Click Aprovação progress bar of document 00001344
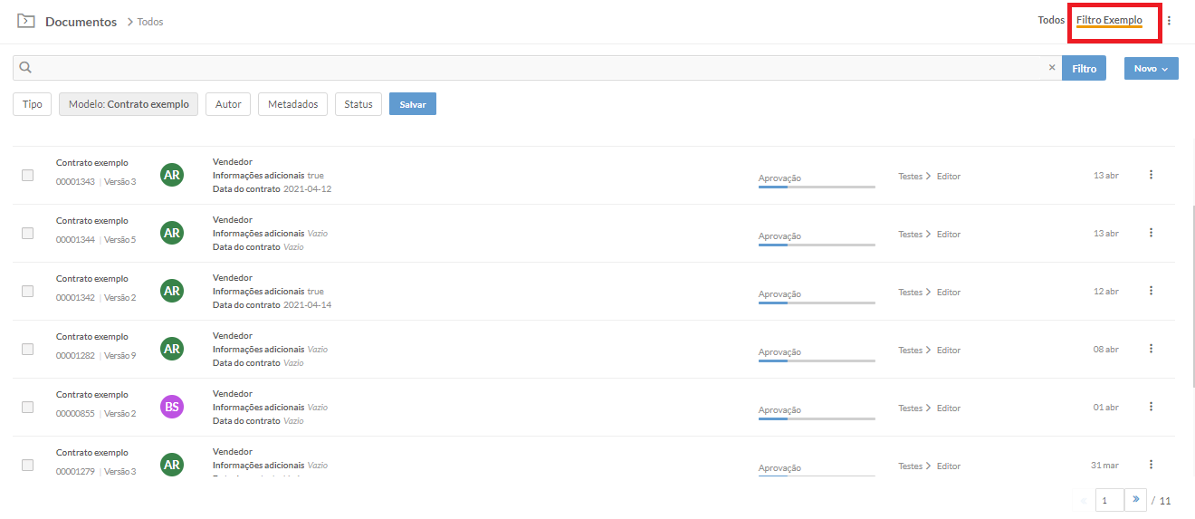The image size is (1195, 519). pos(817,245)
